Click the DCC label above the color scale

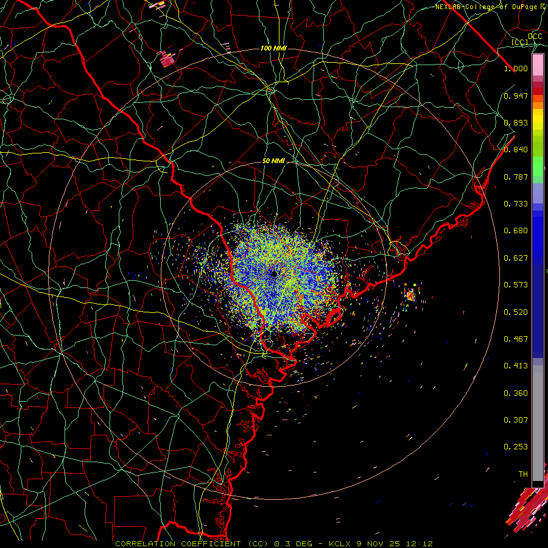pyautogui.click(x=535, y=37)
